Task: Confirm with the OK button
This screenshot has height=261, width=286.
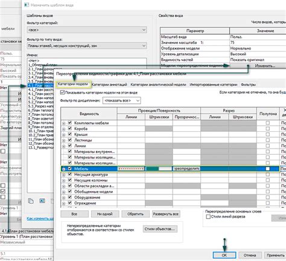Action: point(224,255)
